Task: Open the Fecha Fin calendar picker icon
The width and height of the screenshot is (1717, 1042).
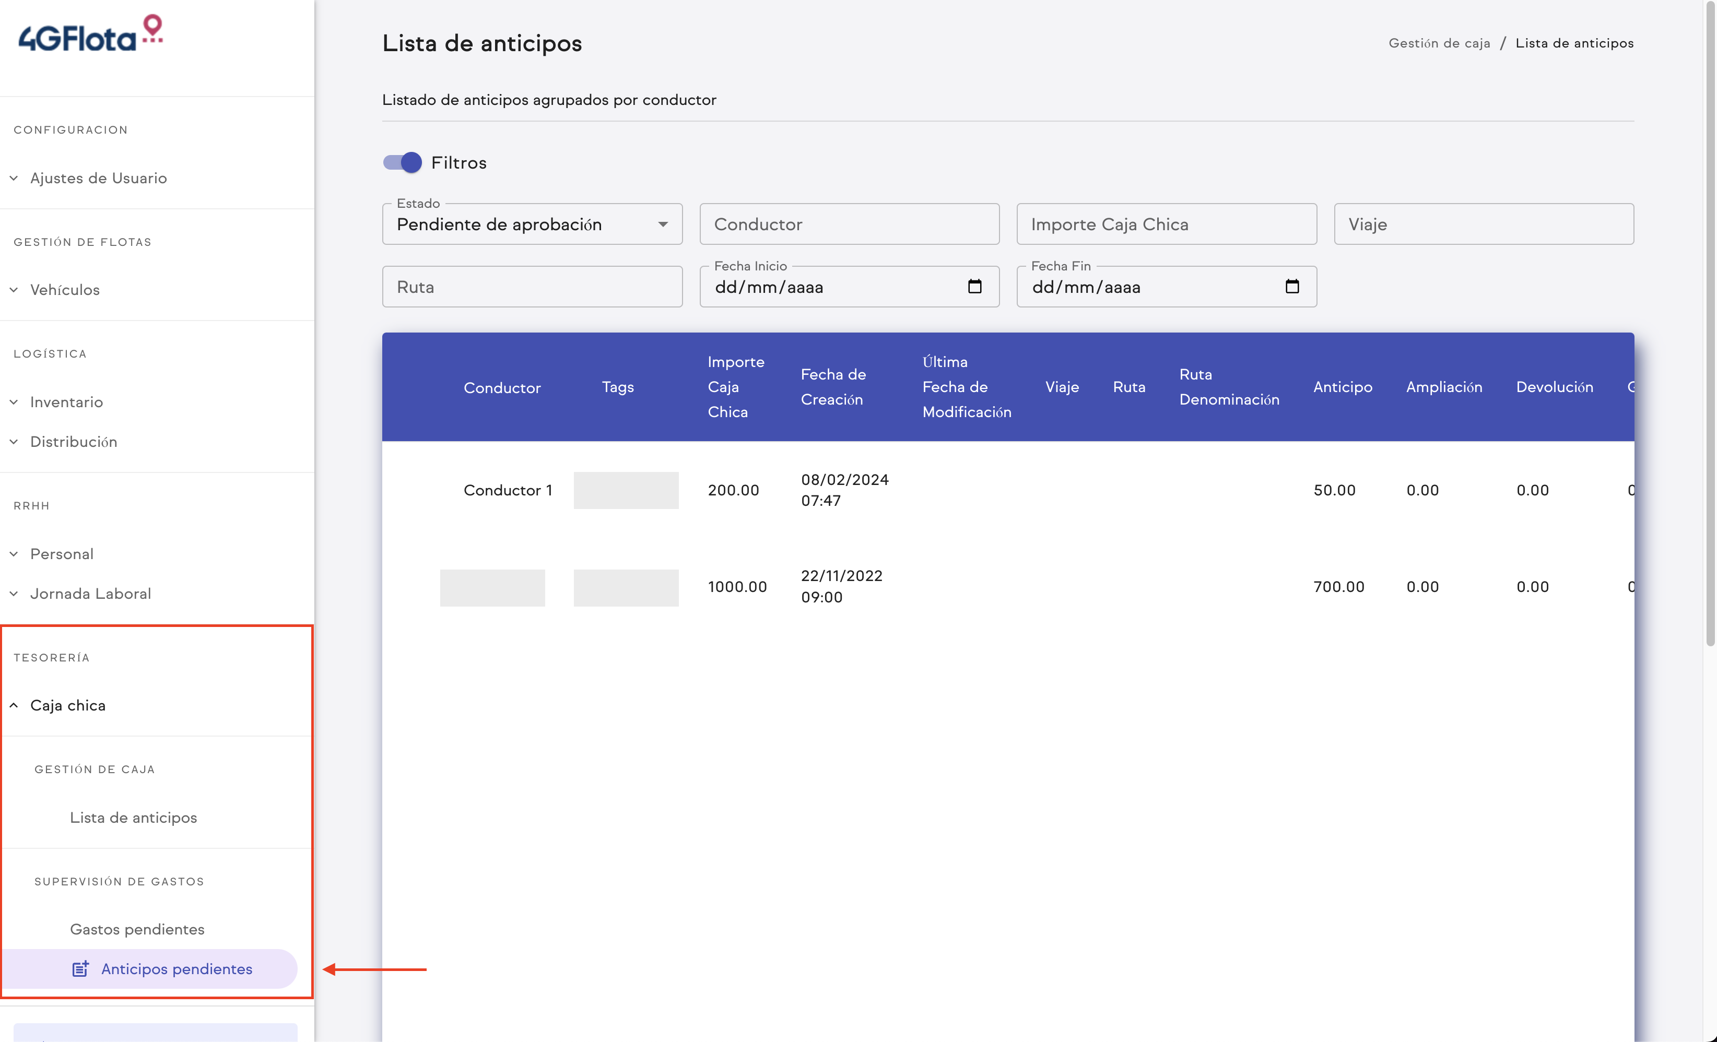Action: [x=1291, y=286]
